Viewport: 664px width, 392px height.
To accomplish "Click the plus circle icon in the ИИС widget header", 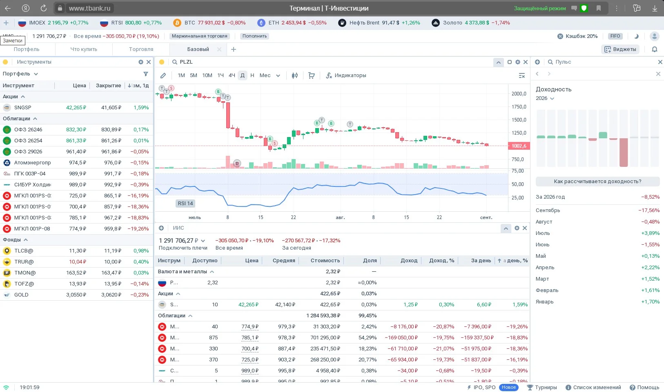I will [161, 228].
